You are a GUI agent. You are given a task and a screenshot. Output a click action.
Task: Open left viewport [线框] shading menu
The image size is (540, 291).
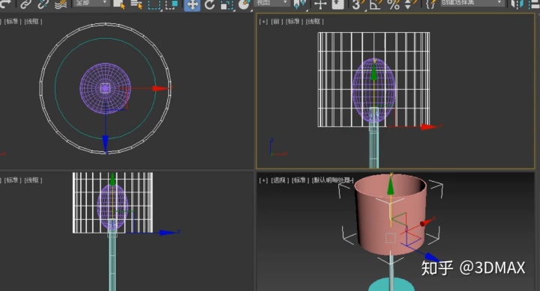33,180
